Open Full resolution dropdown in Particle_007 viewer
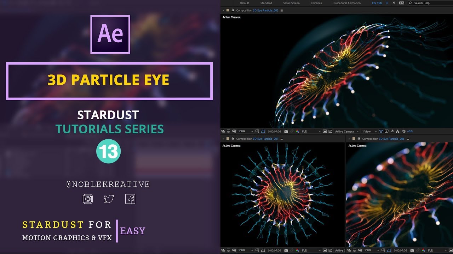453x254 pixels. click(311, 250)
